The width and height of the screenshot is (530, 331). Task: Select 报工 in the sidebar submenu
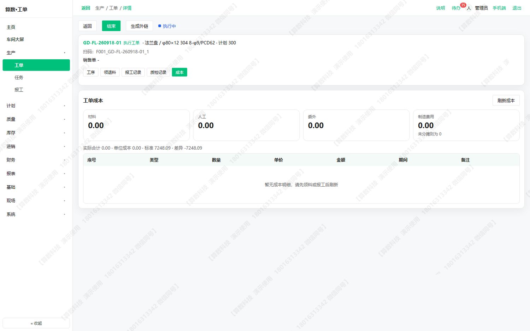tap(36, 90)
